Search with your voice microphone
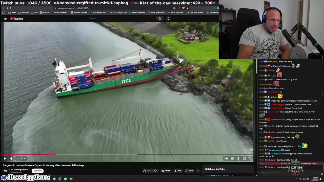The width and height of the screenshot is (324, 182). (168, 18)
